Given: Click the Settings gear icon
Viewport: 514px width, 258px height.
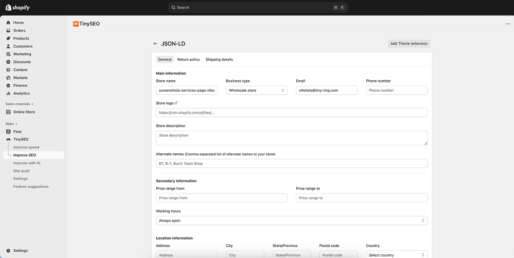Looking at the screenshot, I should pos(8,250).
